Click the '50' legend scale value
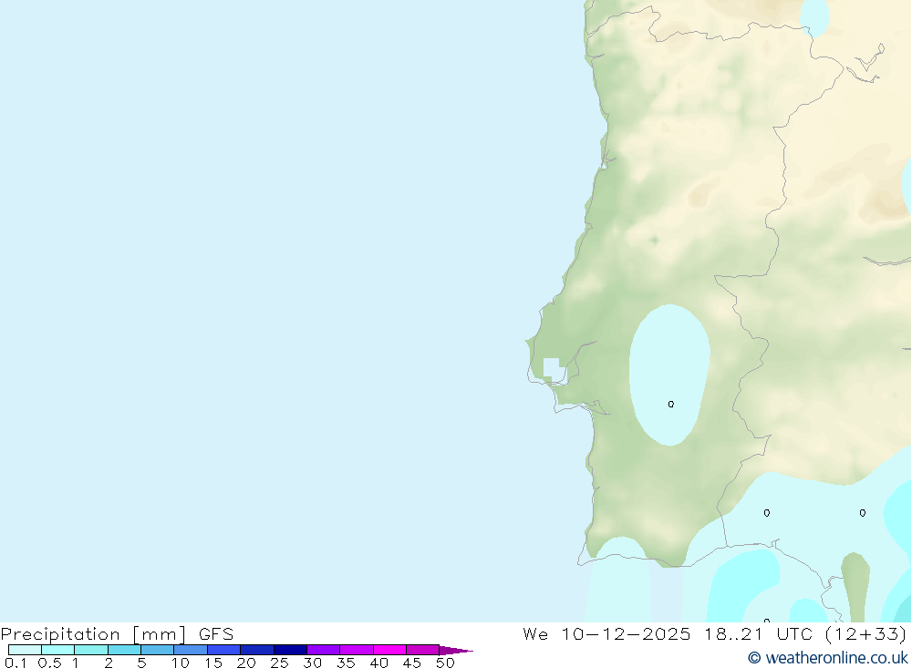Image resolution: width=912 pixels, height=668 pixels. point(446,663)
